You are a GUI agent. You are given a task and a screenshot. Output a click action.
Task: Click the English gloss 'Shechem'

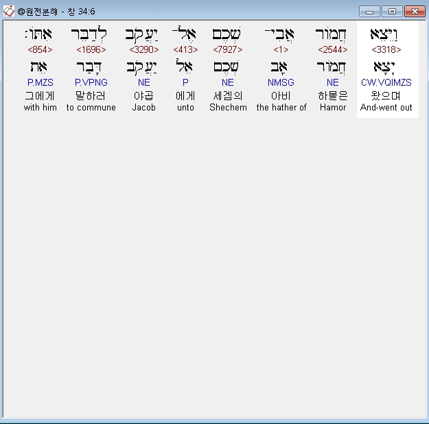[228, 107]
